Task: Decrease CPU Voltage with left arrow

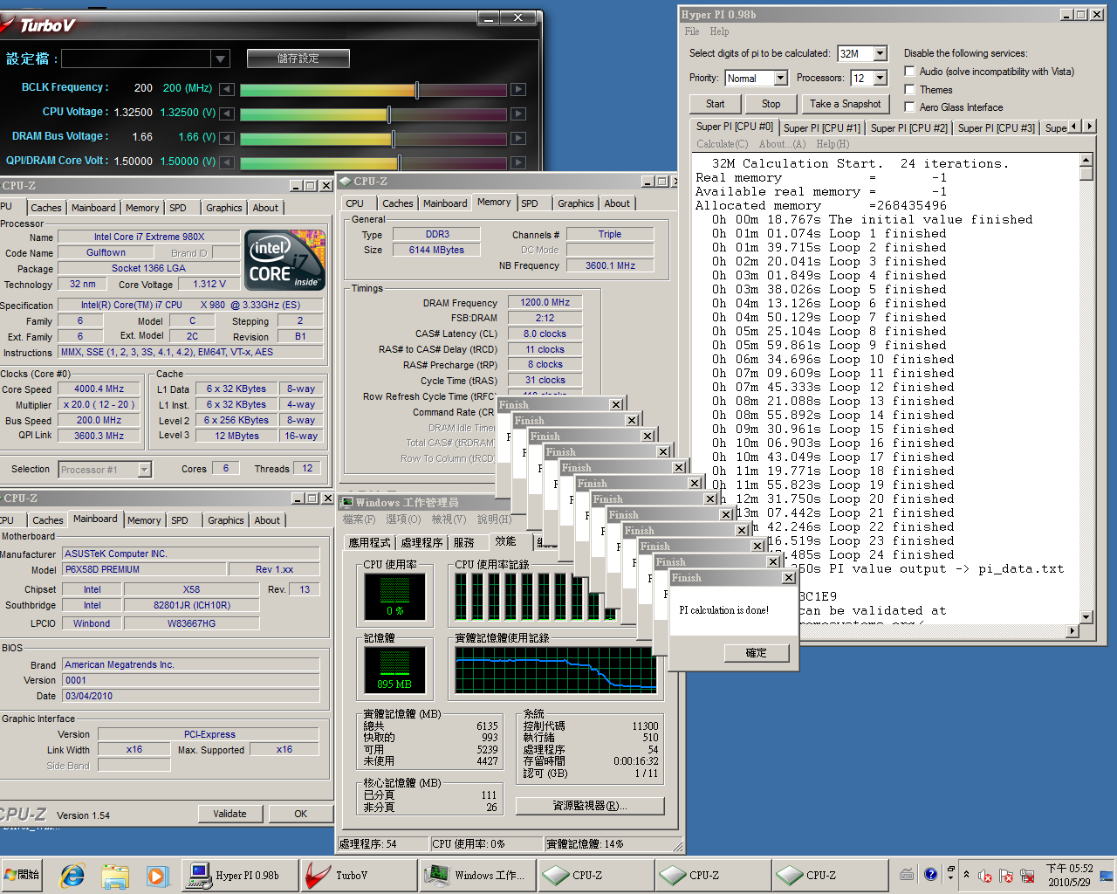Action: [227, 113]
